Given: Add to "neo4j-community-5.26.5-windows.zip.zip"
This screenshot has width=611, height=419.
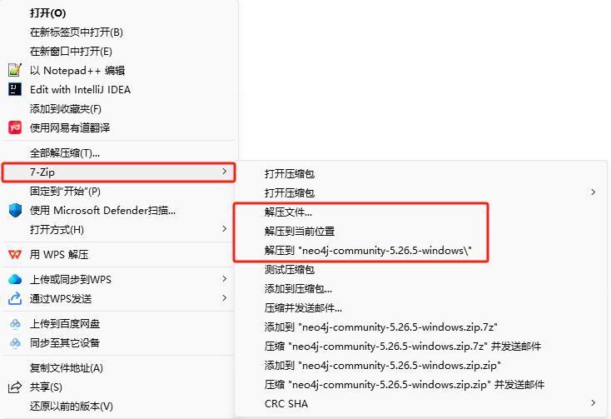Looking at the screenshot, I should pos(383,365).
